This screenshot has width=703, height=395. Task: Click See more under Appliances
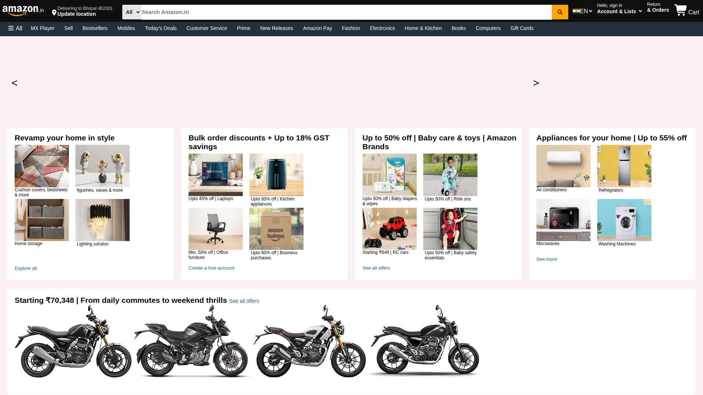point(547,259)
